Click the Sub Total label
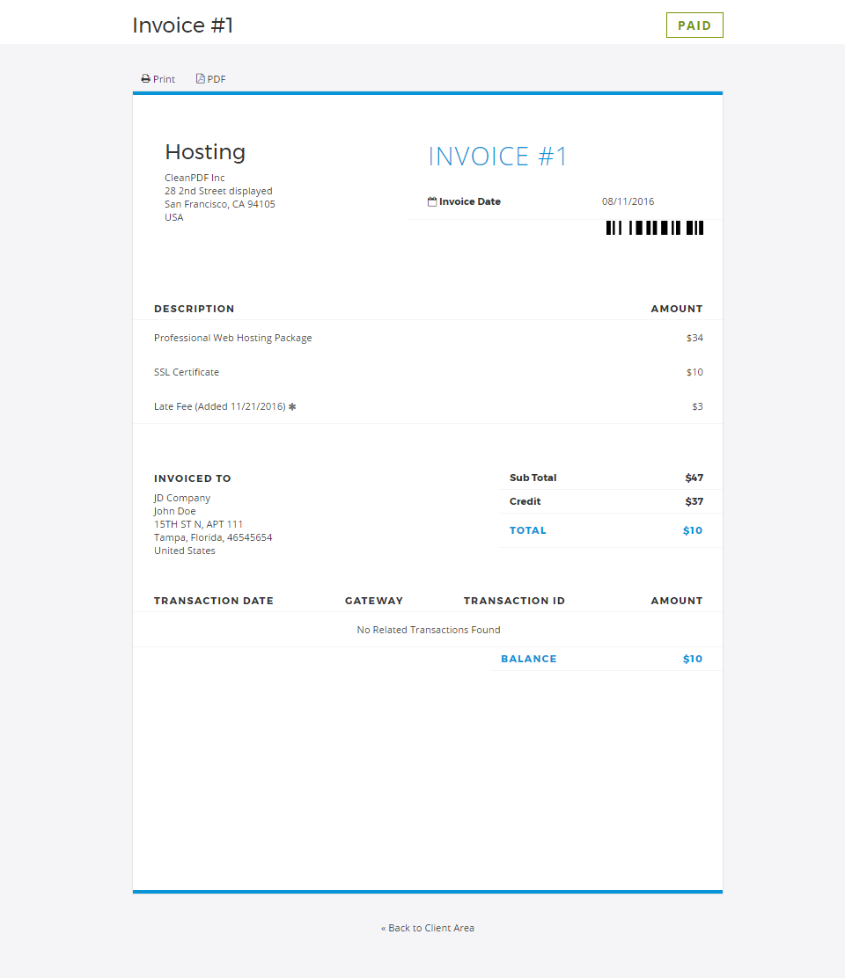 (x=533, y=478)
